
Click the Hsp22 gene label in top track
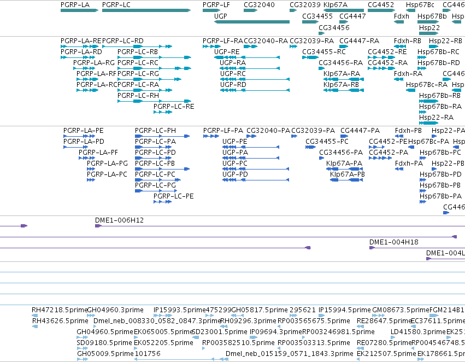pyautogui.click(x=429, y=27)
